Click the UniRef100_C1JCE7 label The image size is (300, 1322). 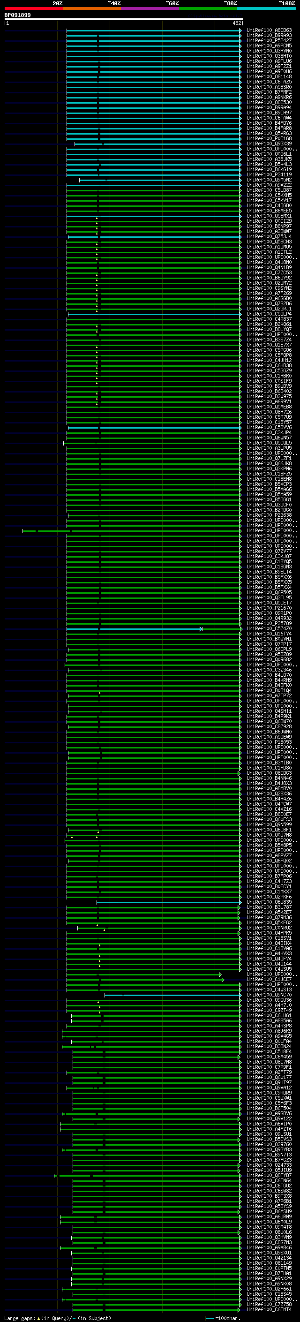(269, 980)
